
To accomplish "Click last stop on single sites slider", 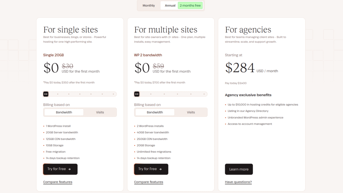I will point(113,94).
